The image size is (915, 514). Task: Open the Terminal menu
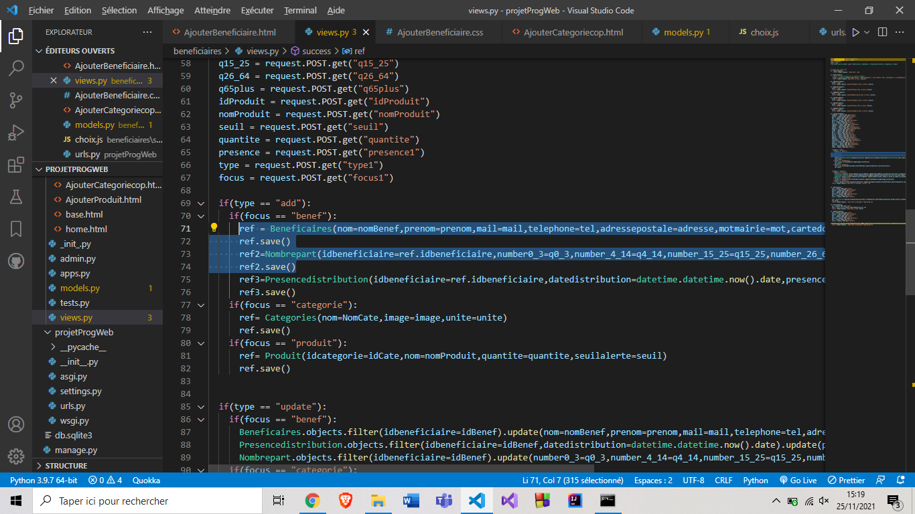coord(300,11)
